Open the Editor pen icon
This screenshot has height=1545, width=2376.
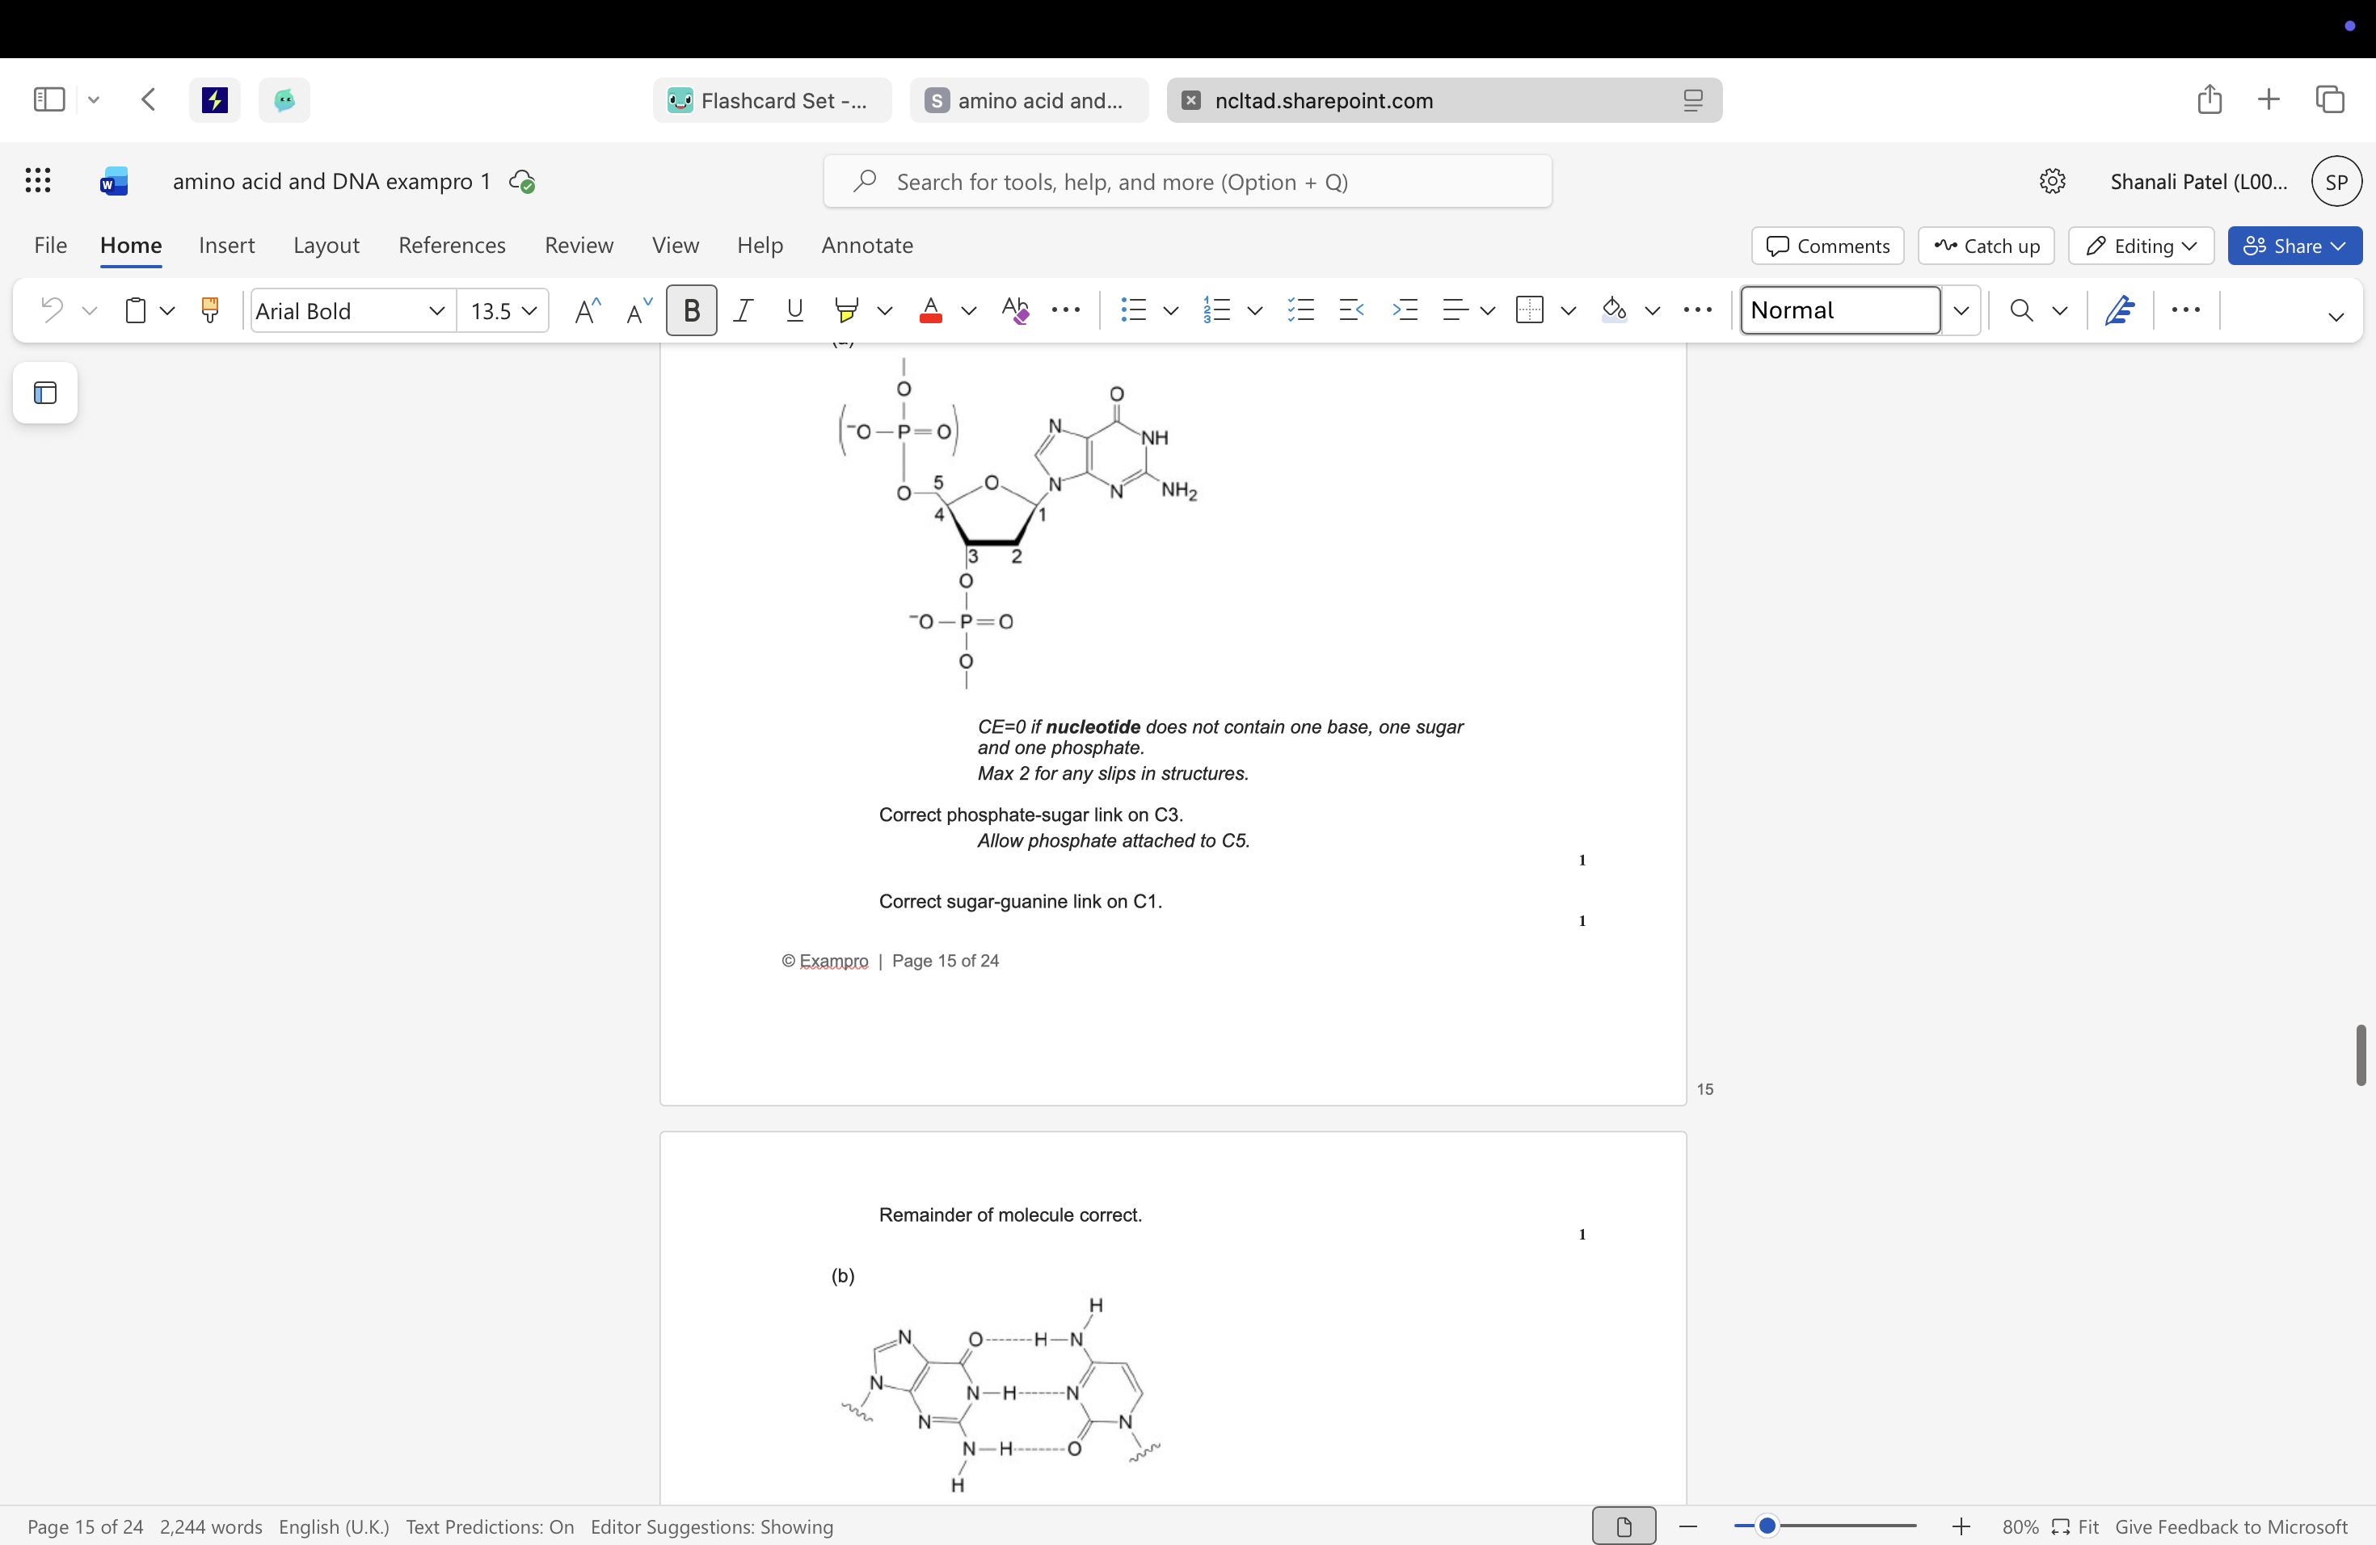click(x=2120, y=310)
